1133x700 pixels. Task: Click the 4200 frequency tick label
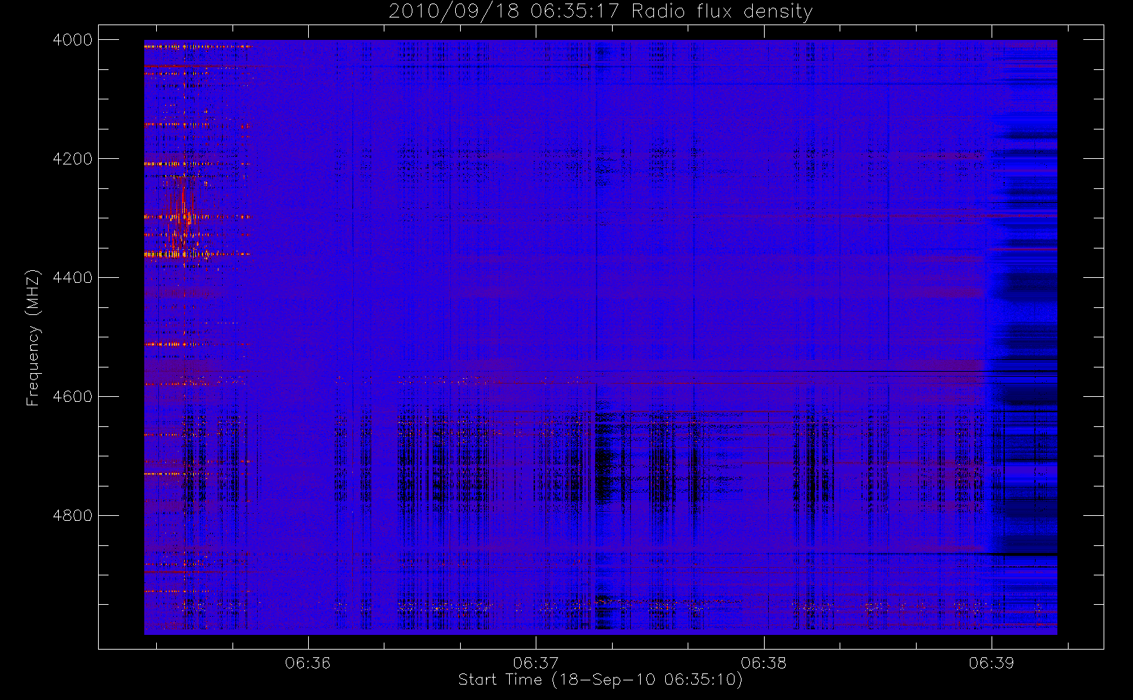pos(73,159)
